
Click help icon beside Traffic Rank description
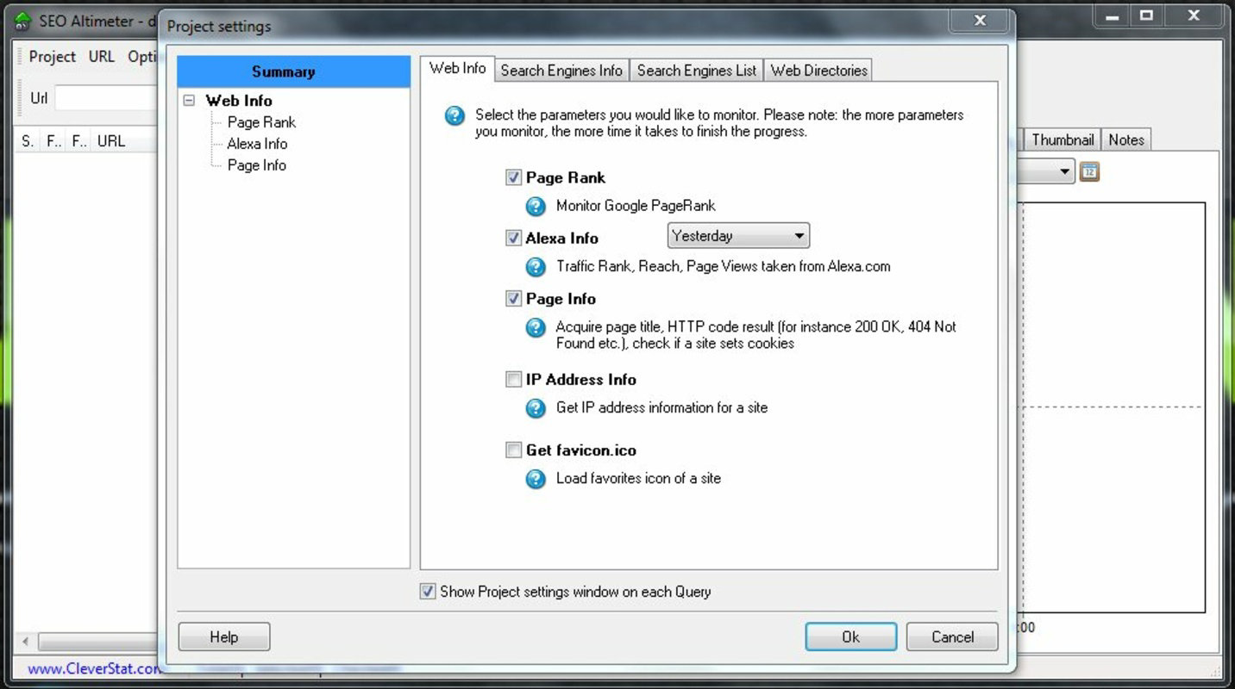point(536,267)
